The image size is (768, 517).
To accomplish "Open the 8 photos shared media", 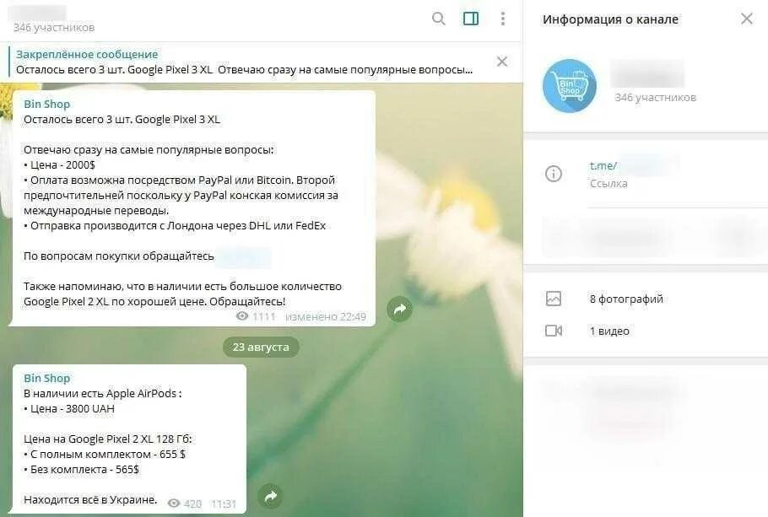I will coord(626,299).
